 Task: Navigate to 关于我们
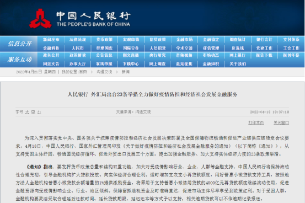[238, 64]
